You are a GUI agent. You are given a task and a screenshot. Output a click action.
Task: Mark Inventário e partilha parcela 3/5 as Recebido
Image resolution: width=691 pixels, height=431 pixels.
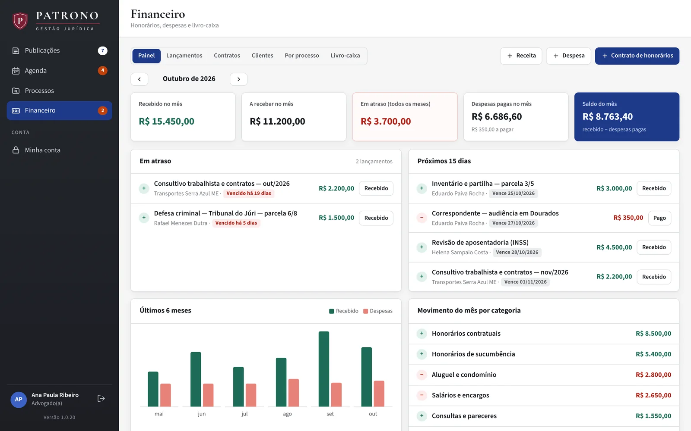click(654, 188)
